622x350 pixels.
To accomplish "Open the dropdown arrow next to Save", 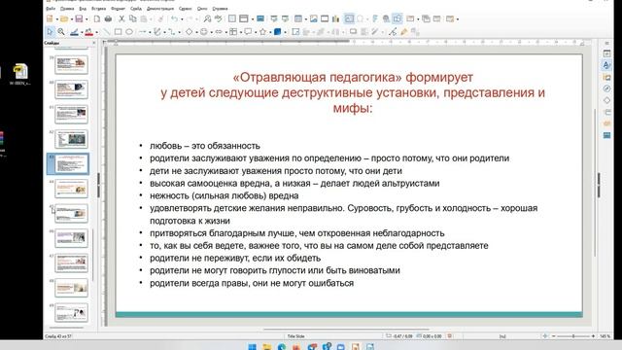I will click(x=86, y=19).
